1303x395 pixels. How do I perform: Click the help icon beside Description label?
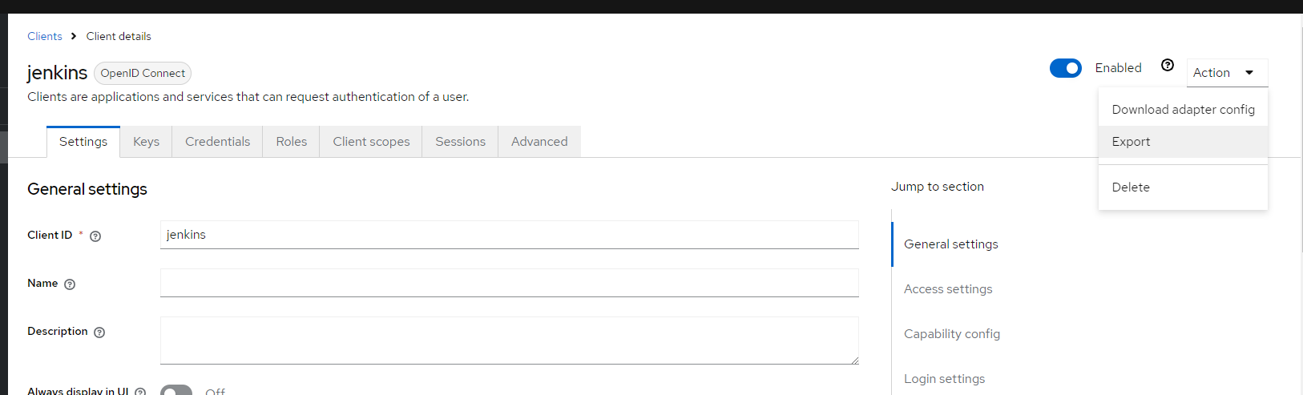coord(99,333)
